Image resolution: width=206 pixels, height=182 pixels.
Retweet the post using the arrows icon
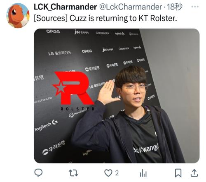click(x=73, y=173)
